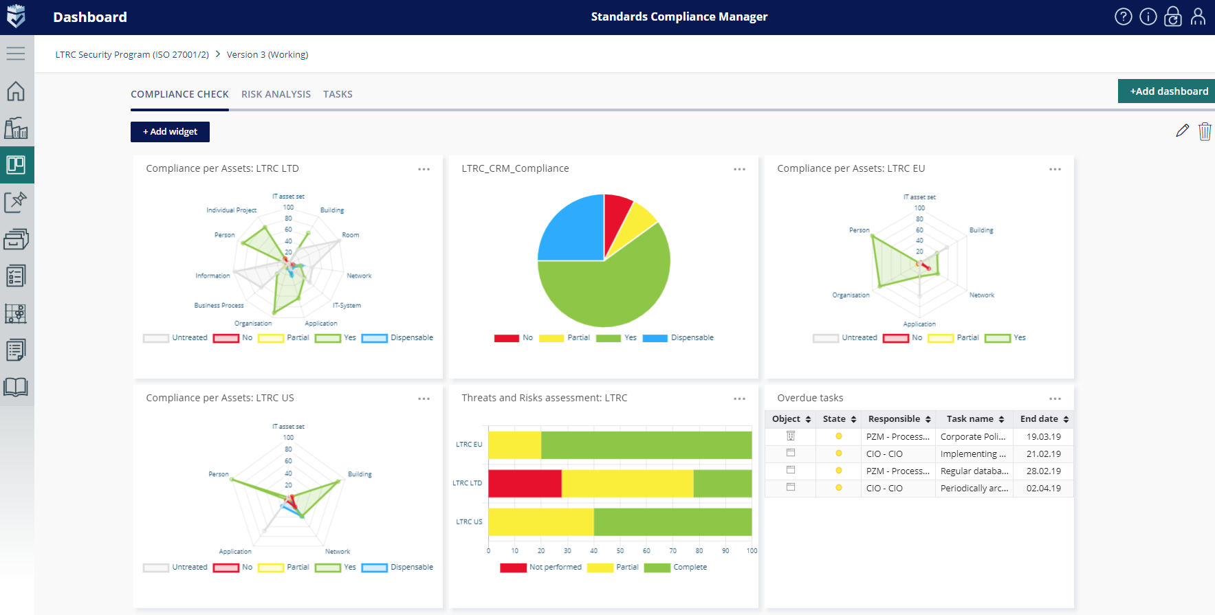Toggle Yes legend in pie chart
This screenshot has height=615, width=1215.
click(x=616, y=338)
